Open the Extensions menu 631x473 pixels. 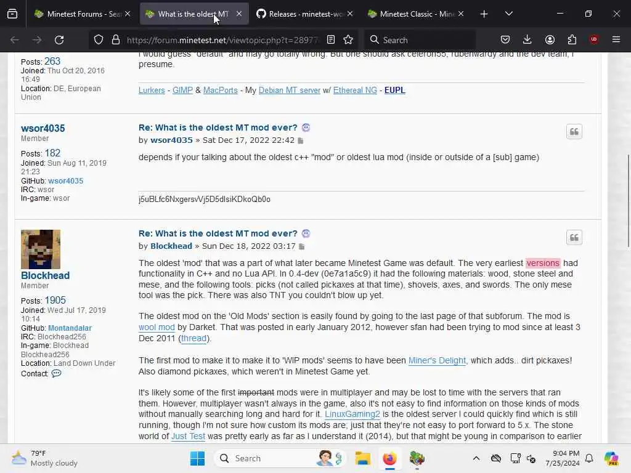[572, 39]
